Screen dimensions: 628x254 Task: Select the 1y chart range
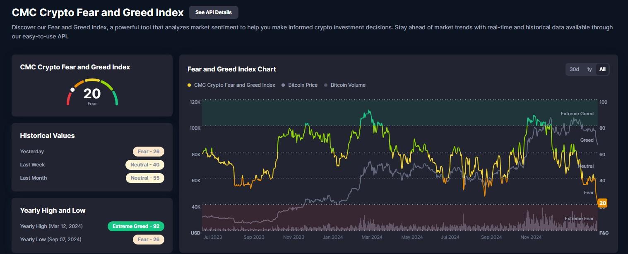point(589,69)
